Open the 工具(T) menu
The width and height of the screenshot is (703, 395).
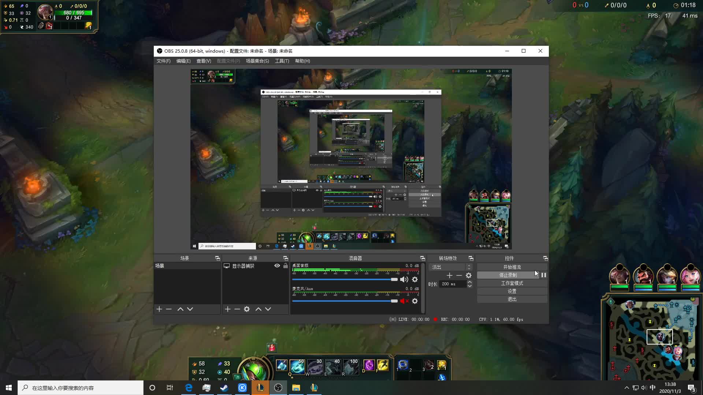(x=282, y=61)
